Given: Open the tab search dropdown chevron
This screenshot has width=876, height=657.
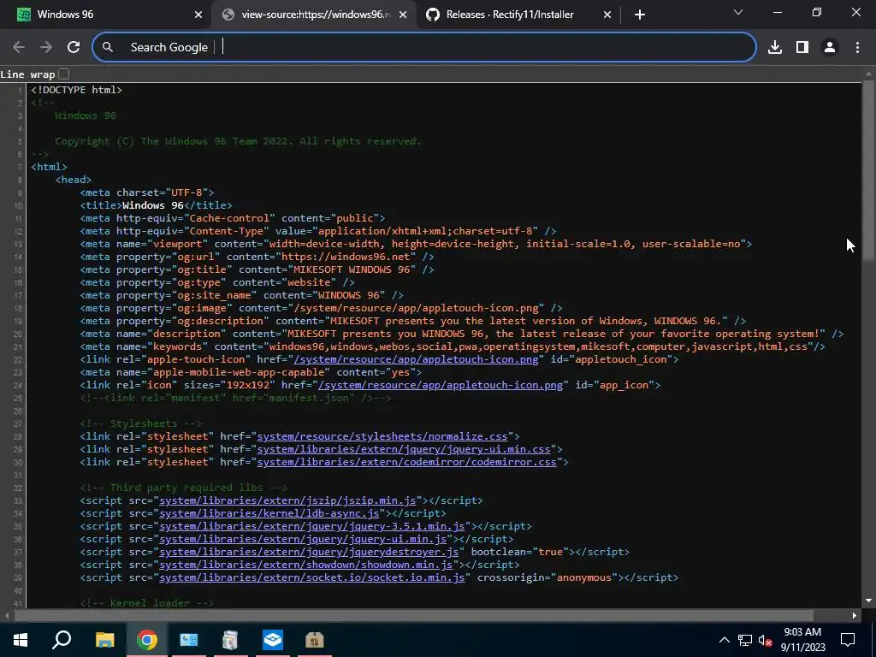Looking at the screenshot, I should 738,12.
